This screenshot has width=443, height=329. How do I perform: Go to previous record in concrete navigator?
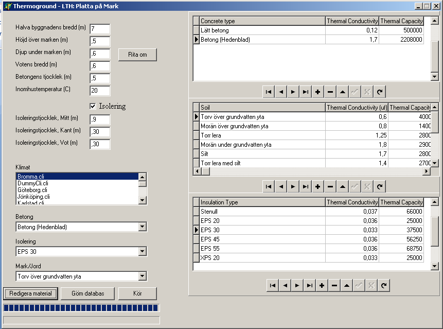click(x=281, y=92)
